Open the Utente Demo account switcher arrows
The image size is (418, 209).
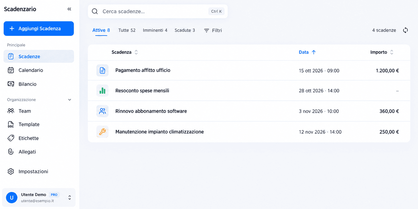[70, 197]
